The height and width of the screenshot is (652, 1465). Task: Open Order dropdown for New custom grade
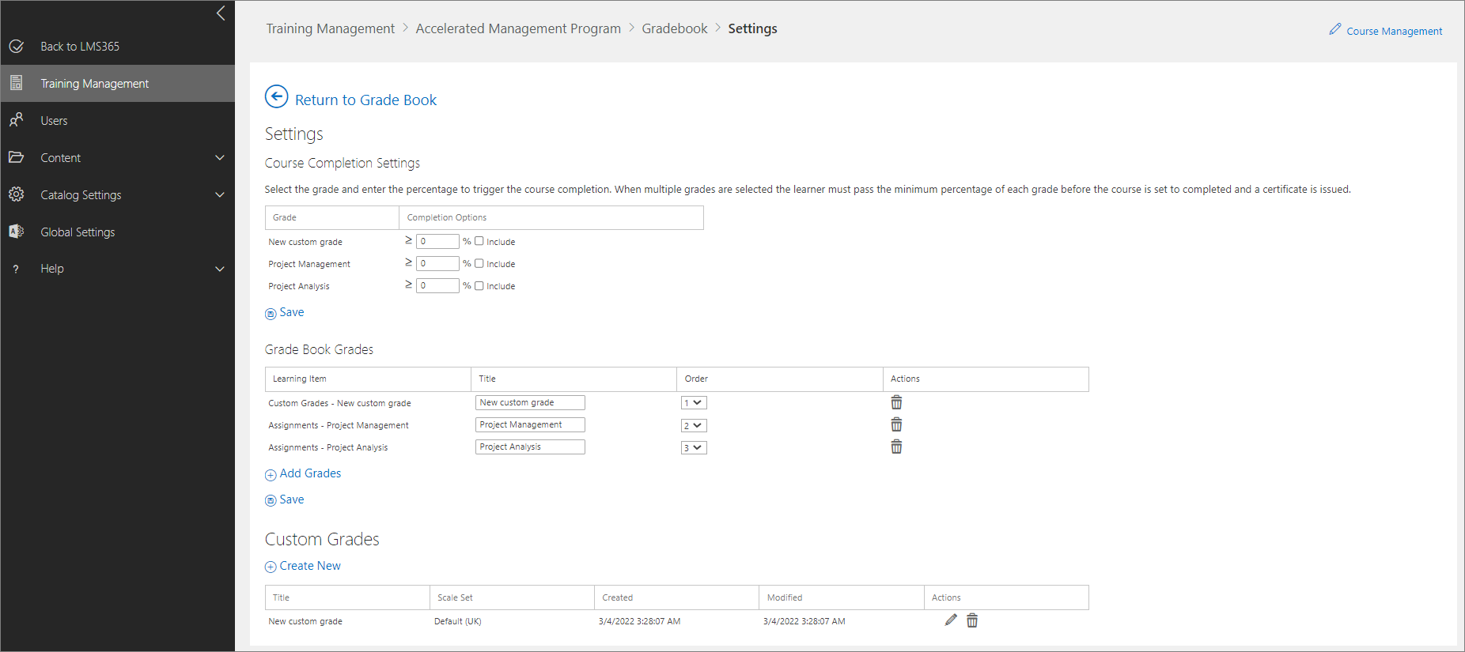(694, 403)
